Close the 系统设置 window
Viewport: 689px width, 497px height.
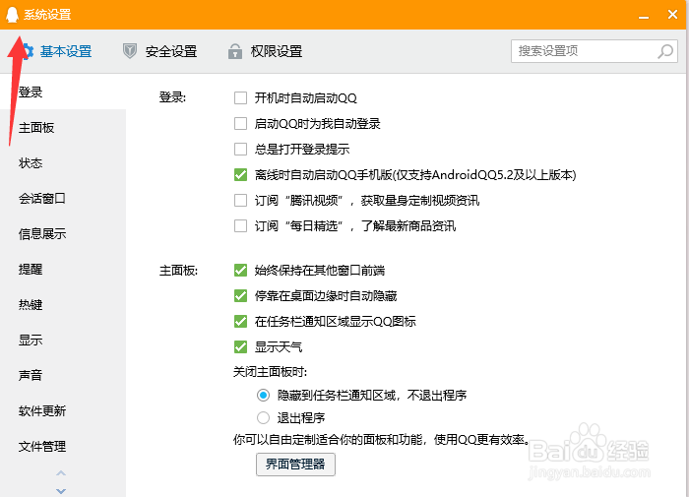point(672,15)
